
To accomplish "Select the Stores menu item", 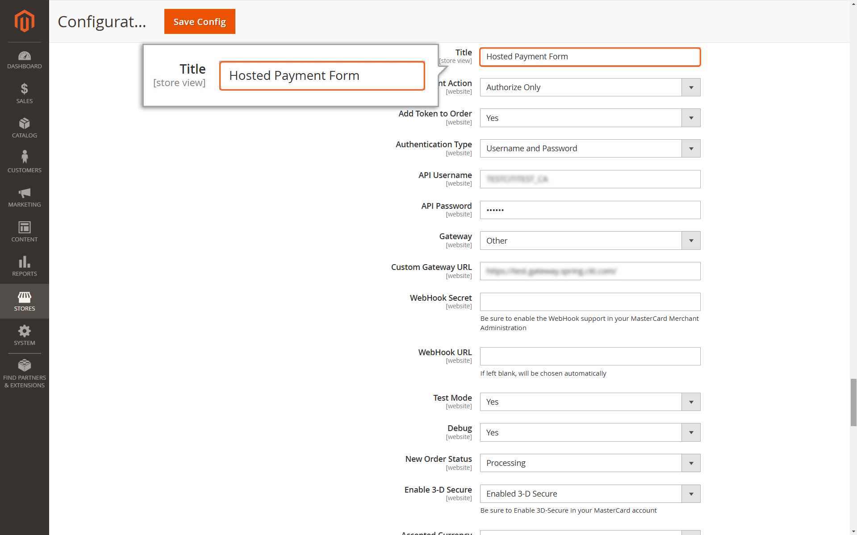I will pyautogui.click(x=24, y=301).
